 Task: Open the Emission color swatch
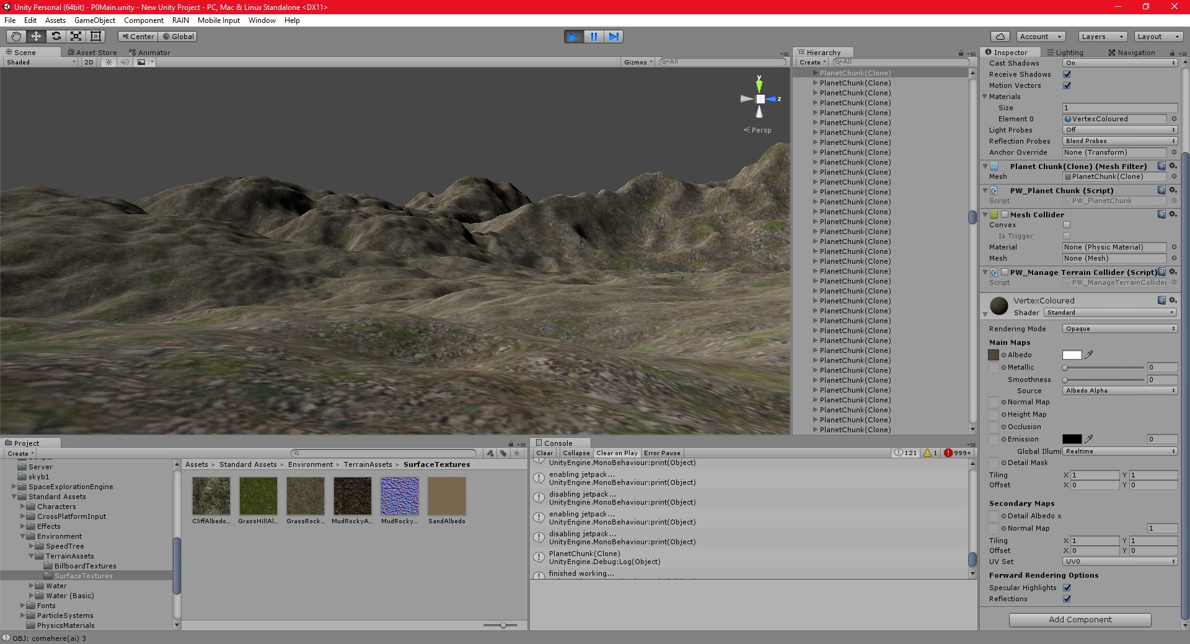(x=1072, y=439)
